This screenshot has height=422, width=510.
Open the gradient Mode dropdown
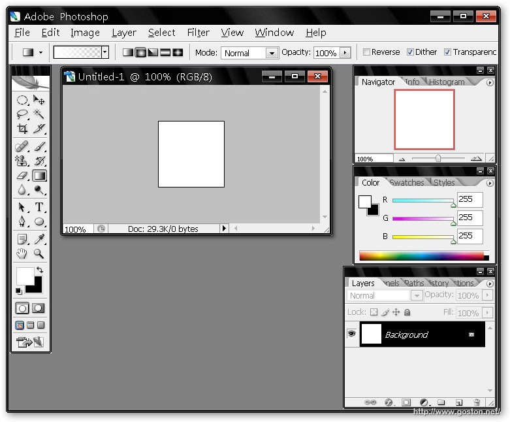[251, 53]
